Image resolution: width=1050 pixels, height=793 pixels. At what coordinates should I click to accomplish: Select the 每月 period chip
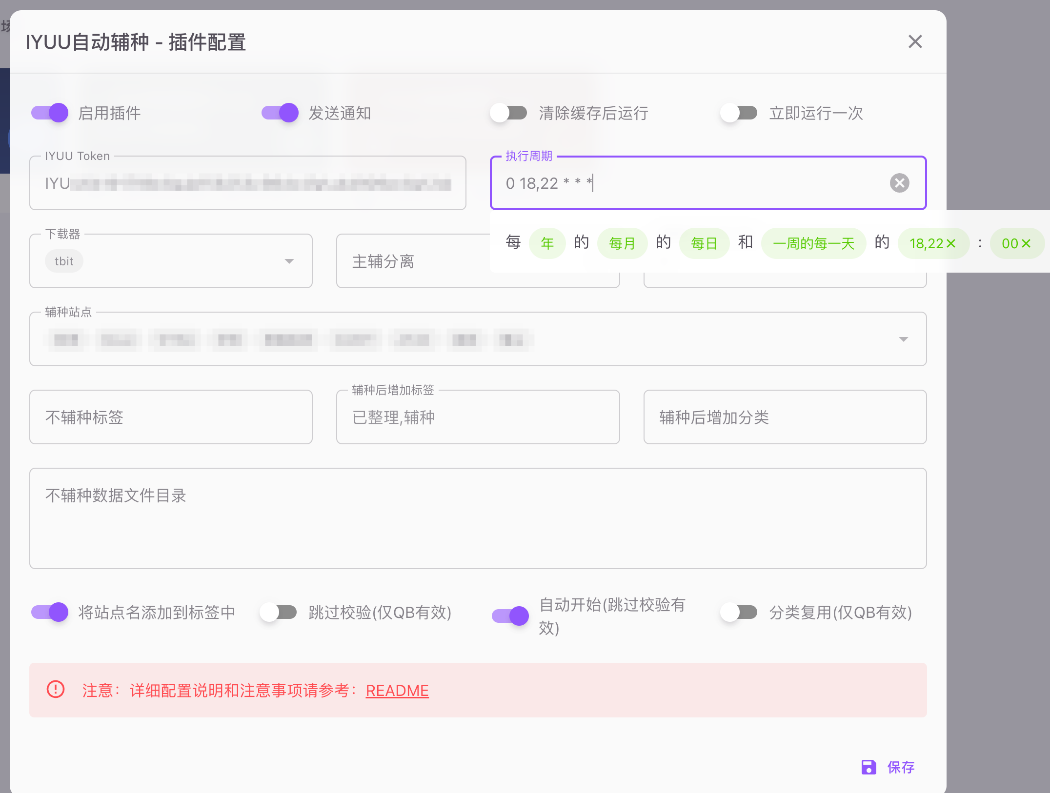coord(622,243)
